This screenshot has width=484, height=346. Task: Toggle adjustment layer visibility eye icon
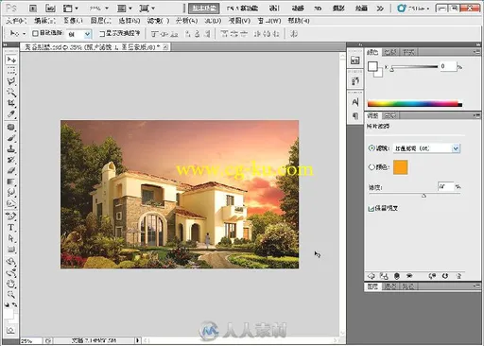[x=409, y=276]
